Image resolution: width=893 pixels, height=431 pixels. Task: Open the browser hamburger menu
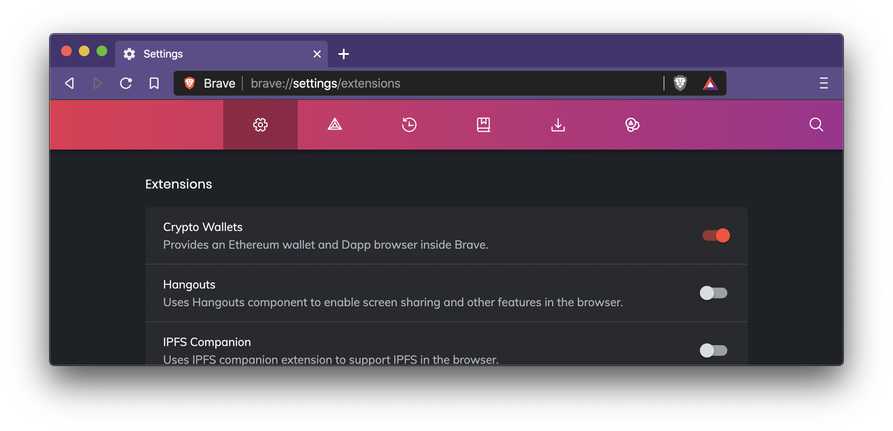[823, 83]
